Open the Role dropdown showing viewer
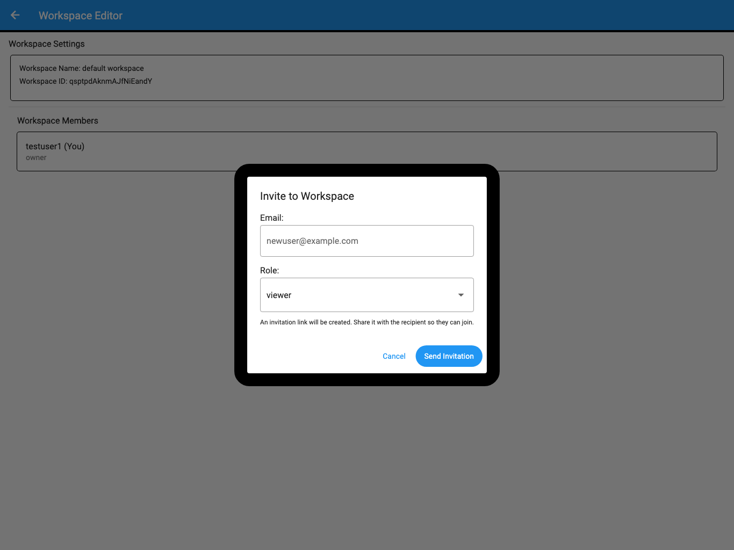Image resolution: width=734 pixels, height=550 pixels. (x=367, y=295)
